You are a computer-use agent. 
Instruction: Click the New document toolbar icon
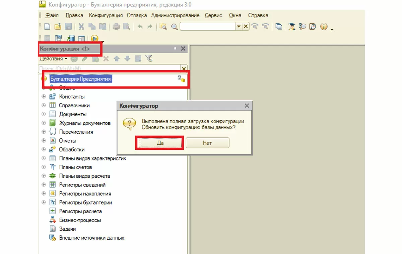point(48,27)
